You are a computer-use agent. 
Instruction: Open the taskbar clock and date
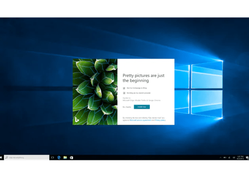tap(240, 157)
